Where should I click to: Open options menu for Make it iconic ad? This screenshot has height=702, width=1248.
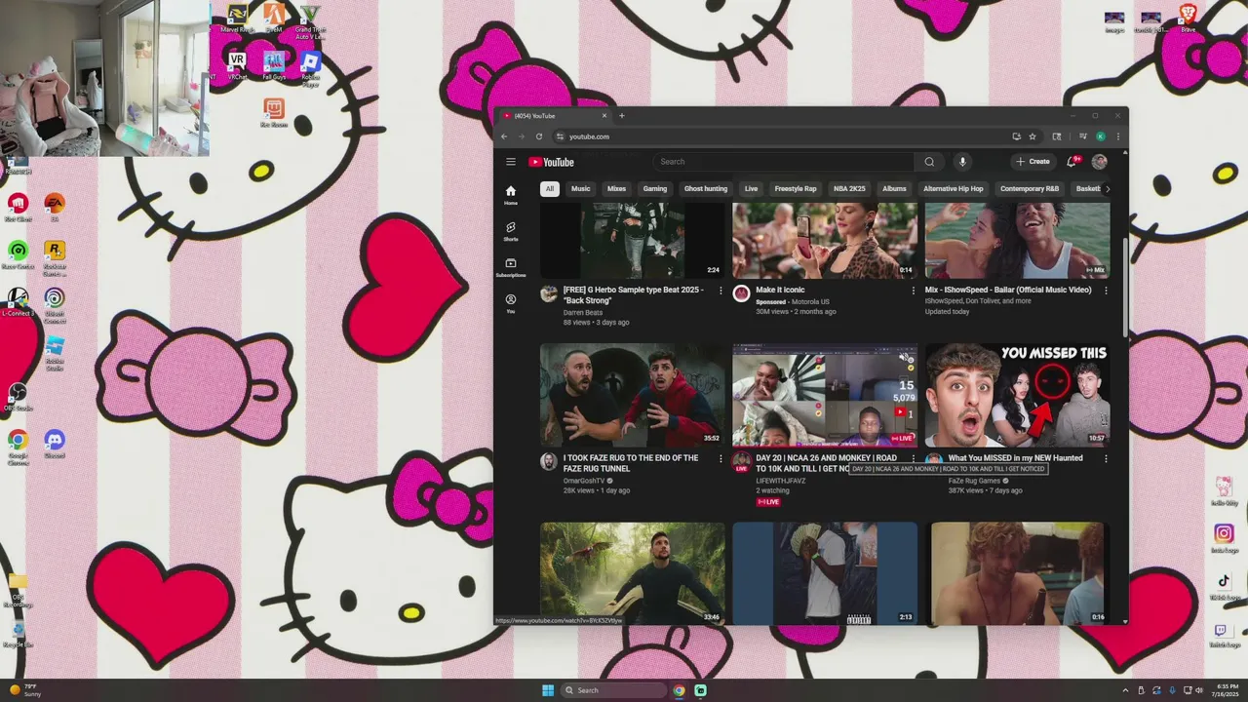point(914,291)
